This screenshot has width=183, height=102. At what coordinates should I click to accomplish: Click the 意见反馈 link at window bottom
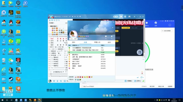tap(152, 86)
